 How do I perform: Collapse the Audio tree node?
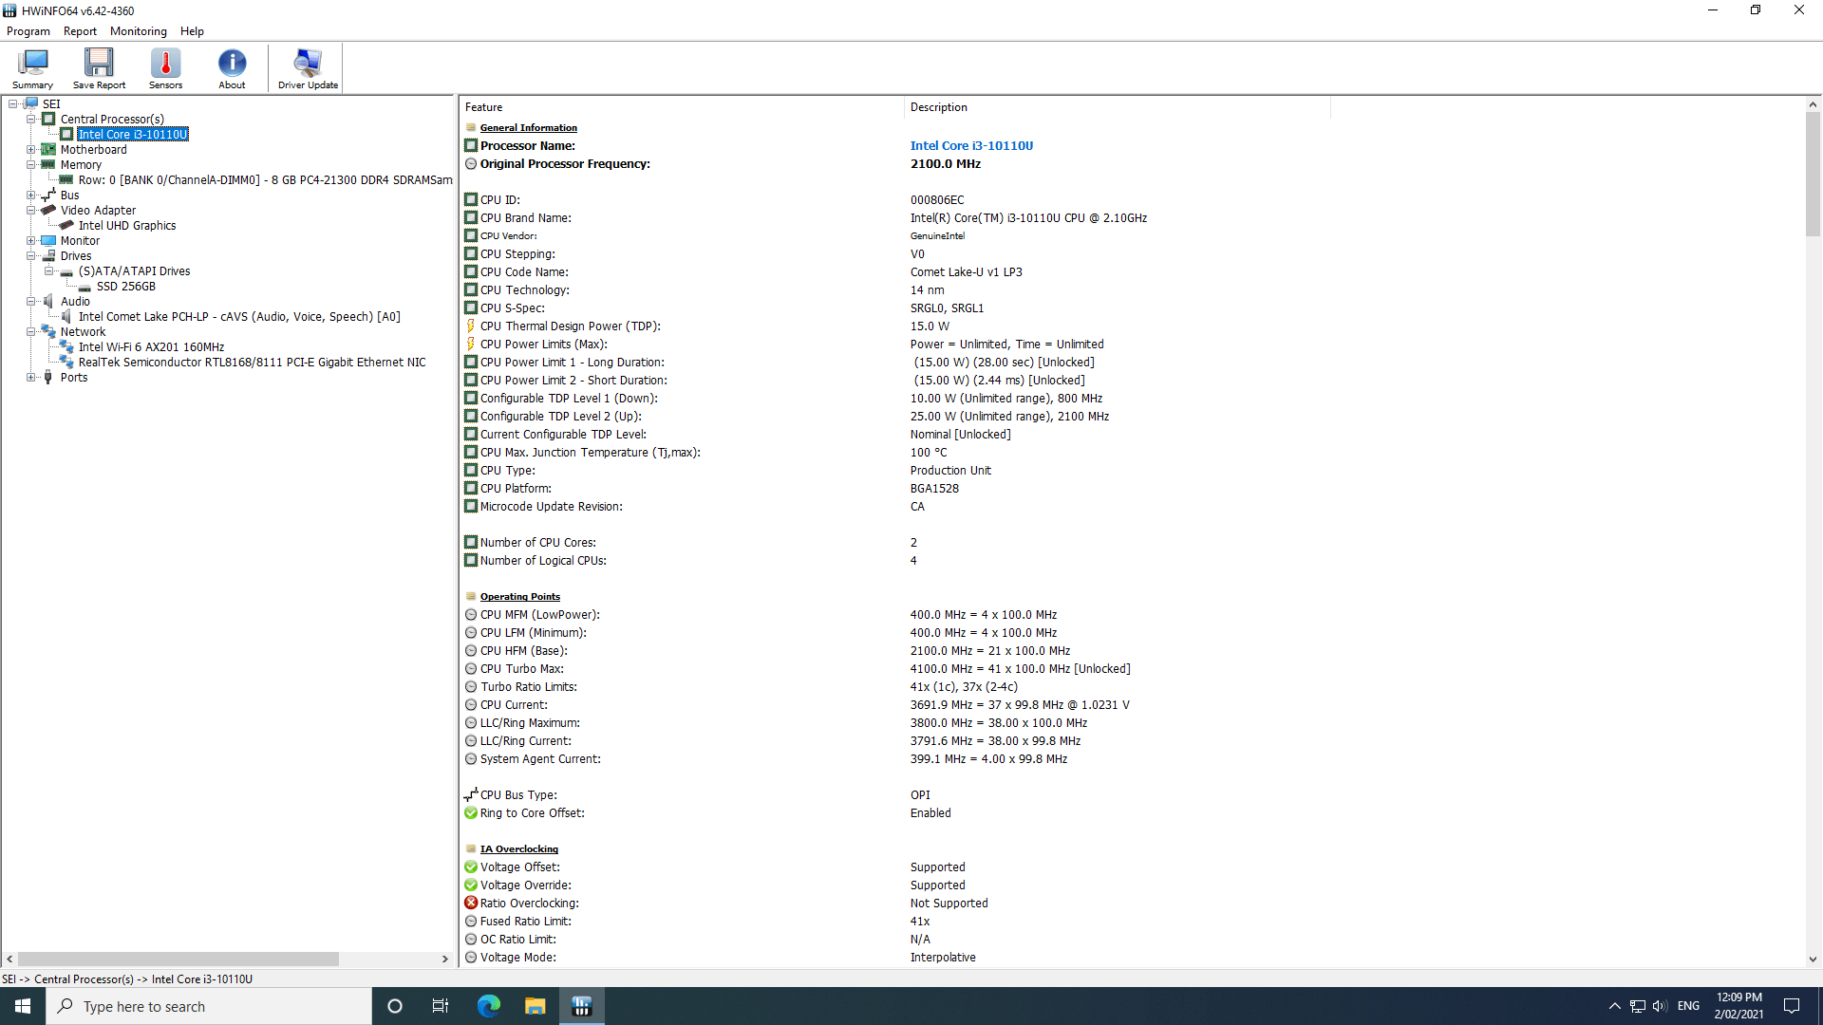coord(30,302)
